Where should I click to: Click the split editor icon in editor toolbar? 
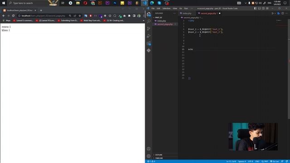pyautogui.click(x=283, y=13)
